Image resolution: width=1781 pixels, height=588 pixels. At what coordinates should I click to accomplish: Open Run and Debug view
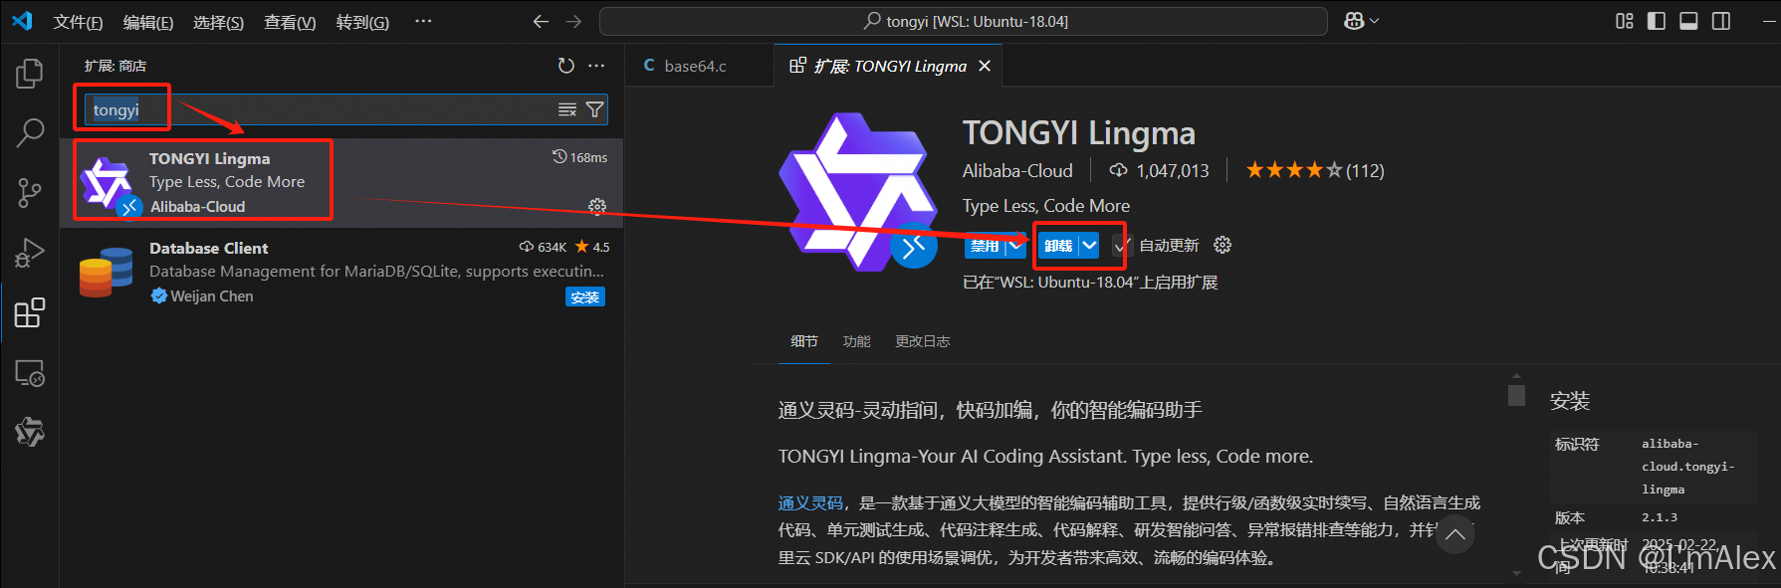coord(30,253)
